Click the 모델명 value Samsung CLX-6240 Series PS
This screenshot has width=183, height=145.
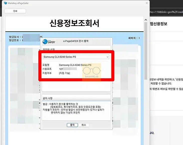point(75,65)
